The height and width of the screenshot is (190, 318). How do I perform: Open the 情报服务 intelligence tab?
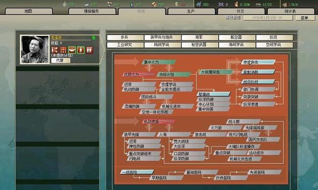click(92, 11)
